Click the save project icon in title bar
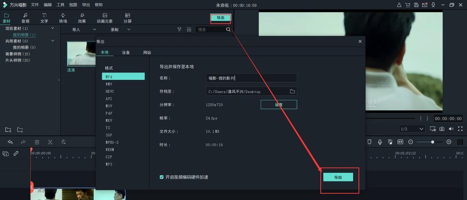The height and width of the screenshot is (200, 467). 416,5
